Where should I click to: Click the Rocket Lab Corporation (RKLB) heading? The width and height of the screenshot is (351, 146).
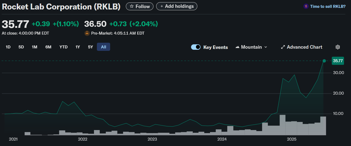coord(61,7)
